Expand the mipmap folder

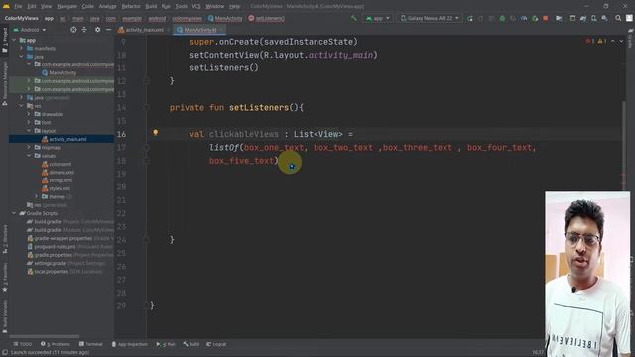tap(29, 148)
